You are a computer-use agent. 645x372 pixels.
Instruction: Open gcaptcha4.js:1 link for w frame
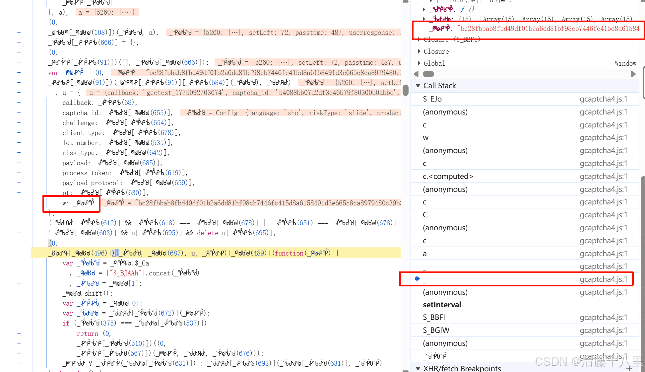603,137
